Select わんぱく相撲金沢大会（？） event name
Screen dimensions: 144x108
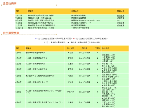(37, 82)
